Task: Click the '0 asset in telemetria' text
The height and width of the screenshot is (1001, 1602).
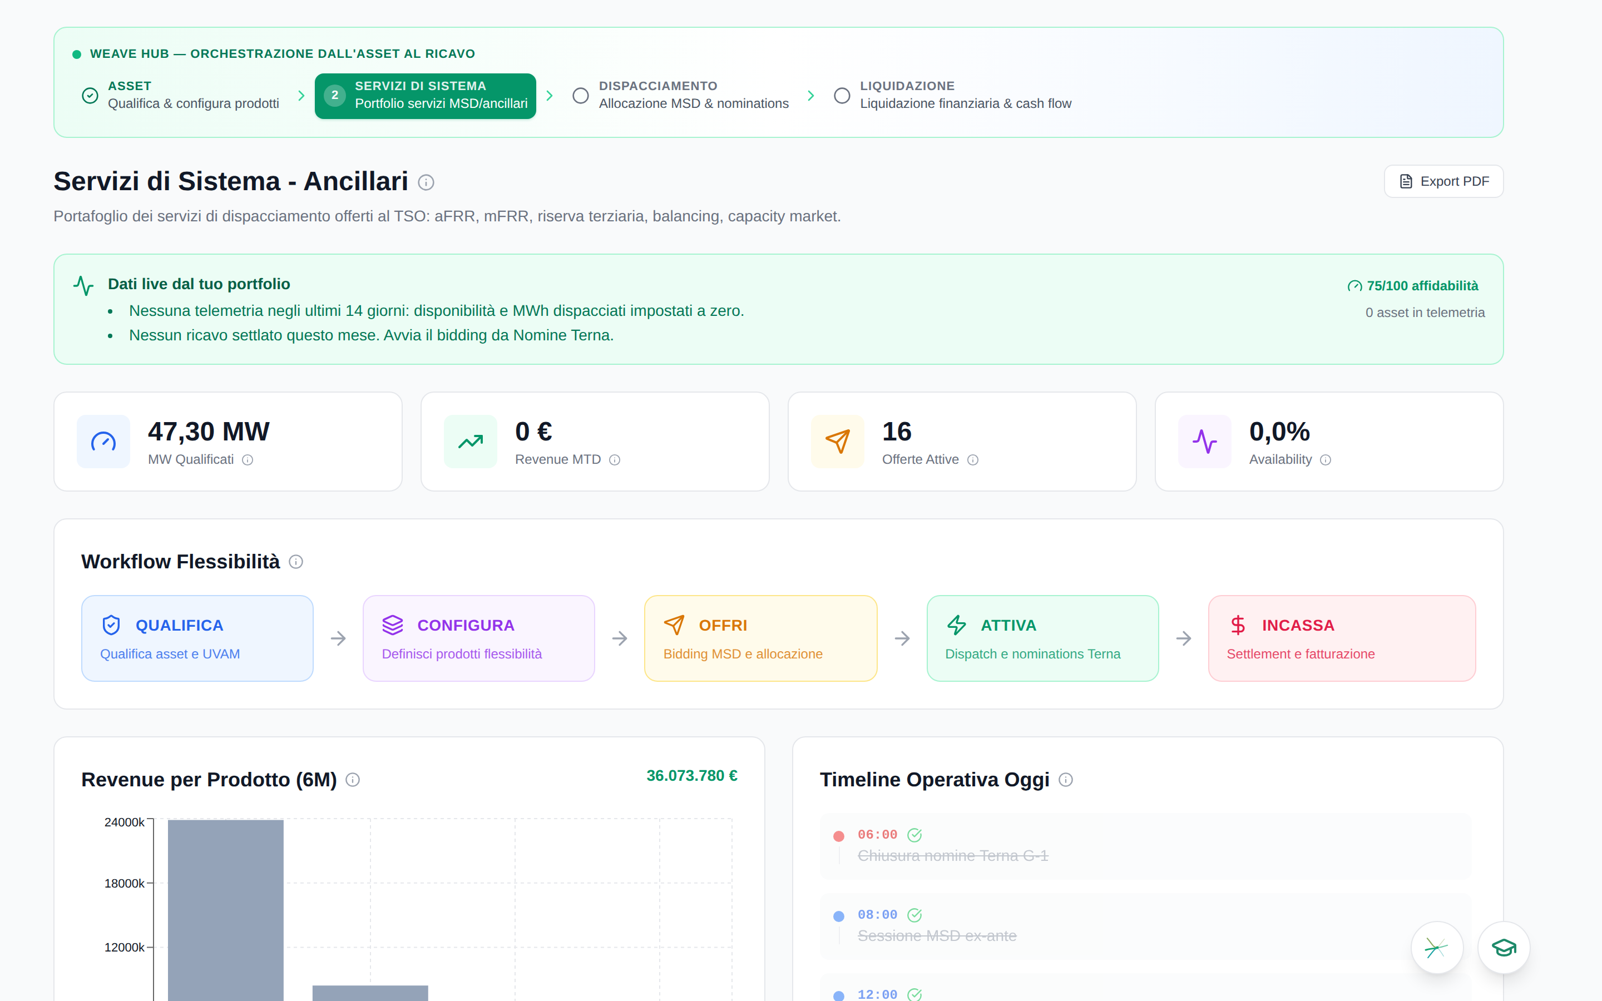Action: pyautogui.click(x=1425, y=313)
